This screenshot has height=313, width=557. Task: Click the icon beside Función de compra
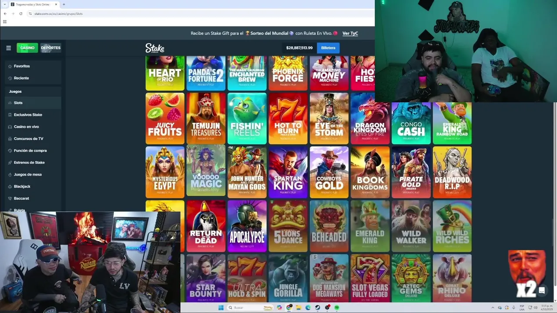click(x=10, y=151)
